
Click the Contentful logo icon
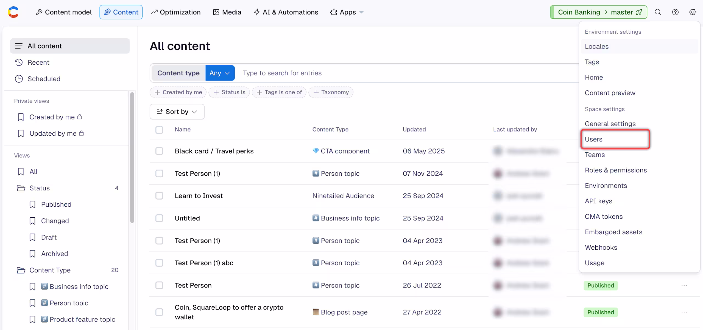[13, 12]
